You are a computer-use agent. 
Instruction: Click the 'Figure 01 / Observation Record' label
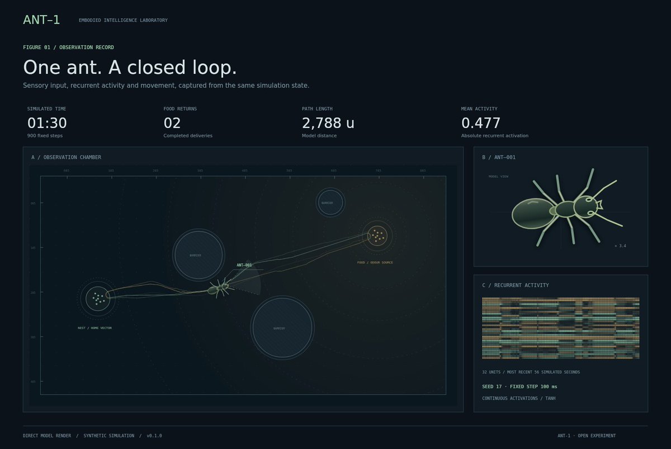pyautogui.click(x=68, y=48)
